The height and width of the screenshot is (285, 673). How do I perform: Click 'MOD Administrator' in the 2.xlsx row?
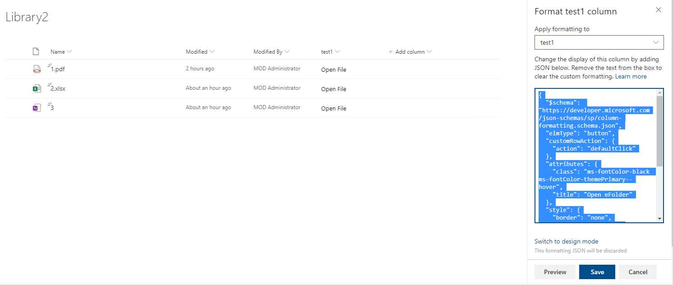pos(277,88)
